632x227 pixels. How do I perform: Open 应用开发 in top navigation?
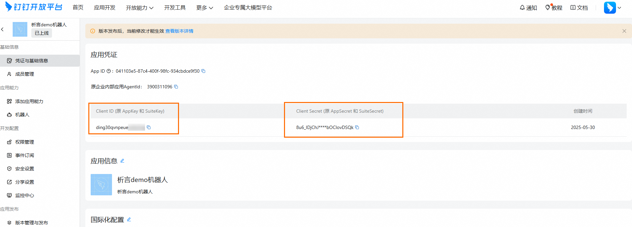click(x=105, y=8)
